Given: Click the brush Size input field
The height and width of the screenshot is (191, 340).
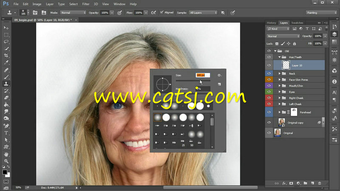Looking at the screenshot, I should tap(203, 75).
